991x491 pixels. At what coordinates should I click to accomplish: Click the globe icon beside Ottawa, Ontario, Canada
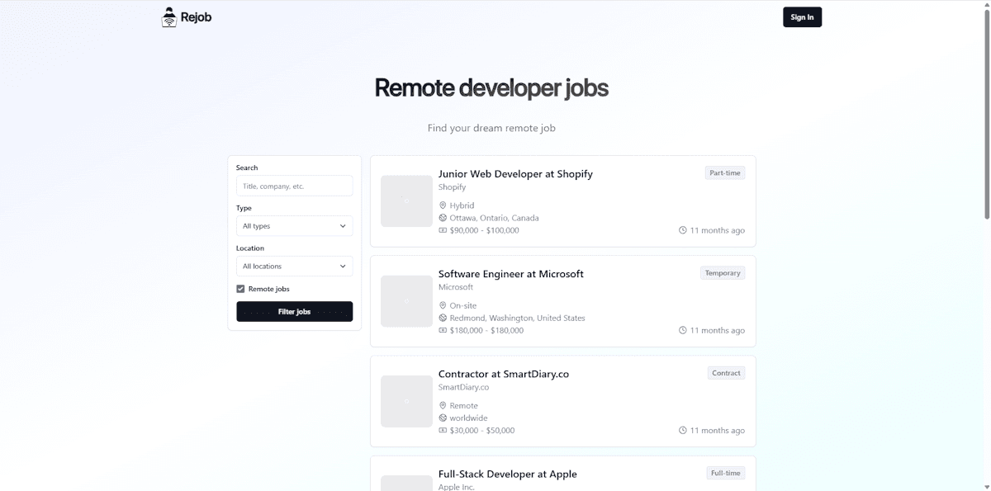(x=443, y=218)
